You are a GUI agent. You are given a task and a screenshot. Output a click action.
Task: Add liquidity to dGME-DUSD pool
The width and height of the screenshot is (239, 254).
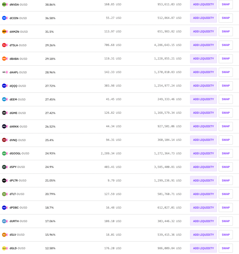[203, 113]
